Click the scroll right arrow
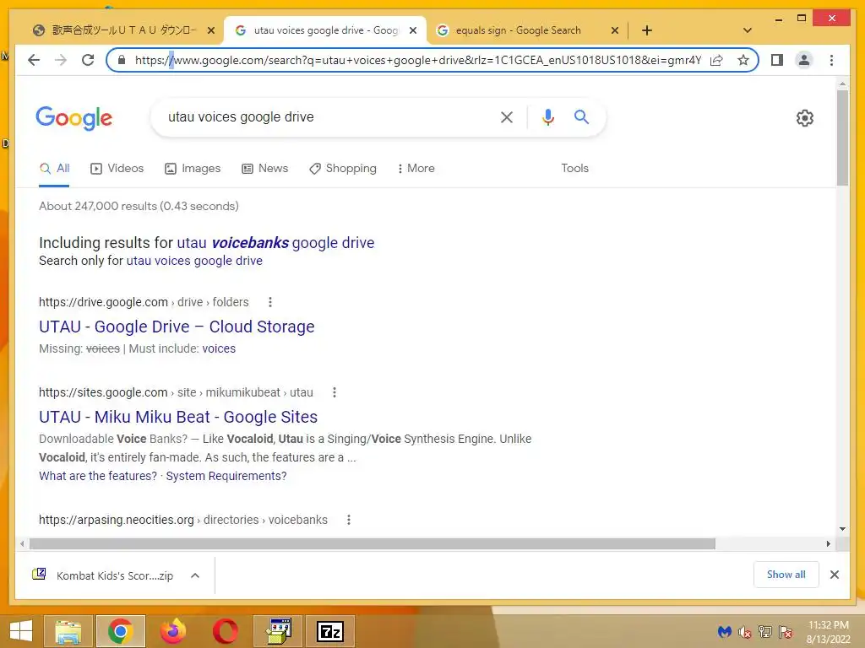The width and height of the screenshot is (865, 648). [x=828, y=544]
